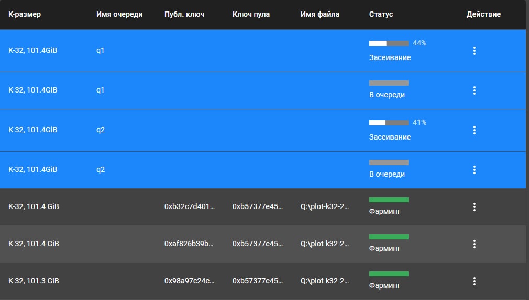Open actions menu for plot 0x98a97c24e…
The height and width of the screenshot is (300, 529).
(x=475, y=281)
